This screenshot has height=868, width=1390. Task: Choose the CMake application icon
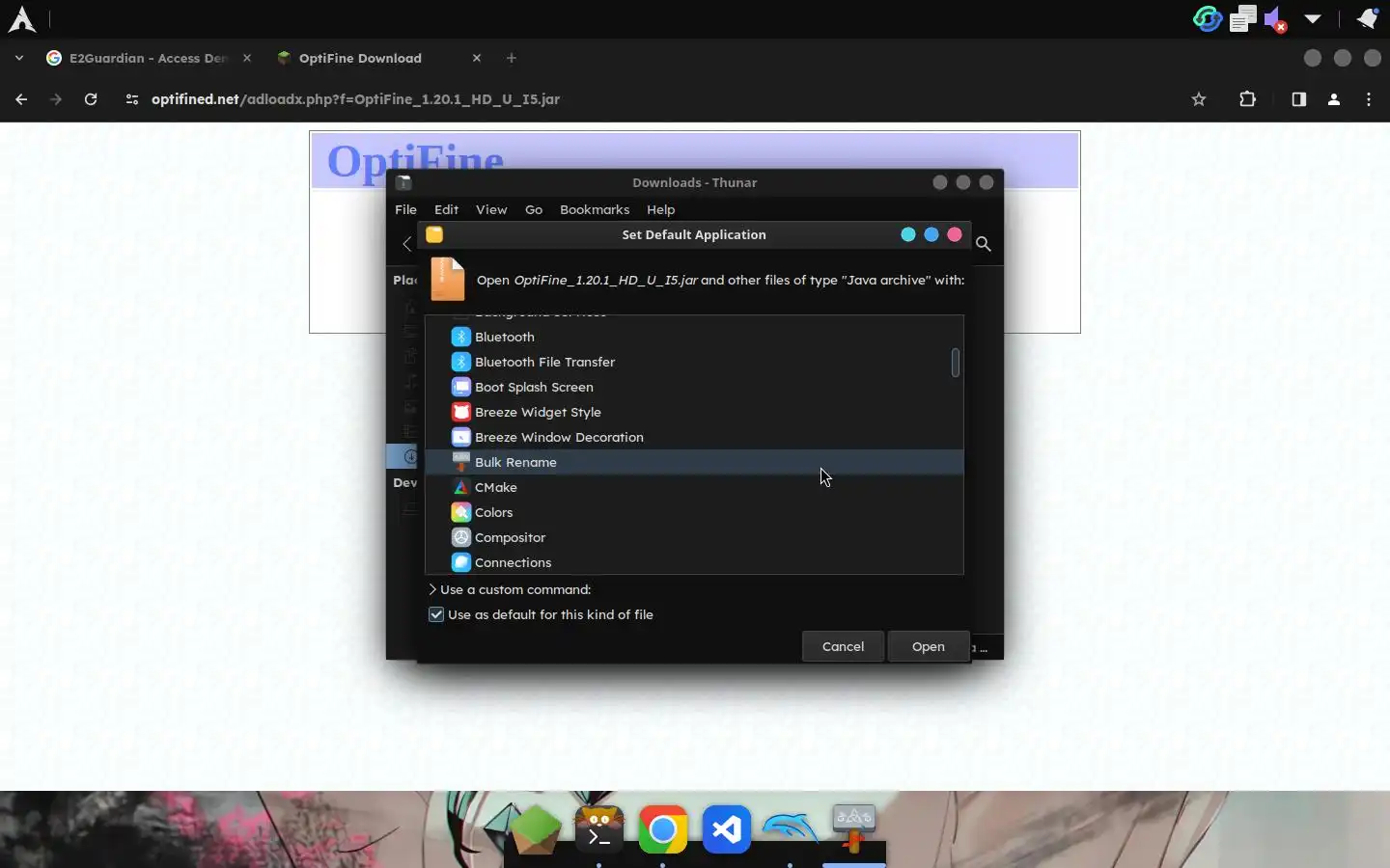(461, 487)
